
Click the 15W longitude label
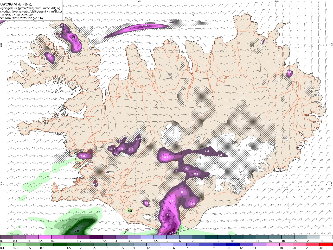276,1
